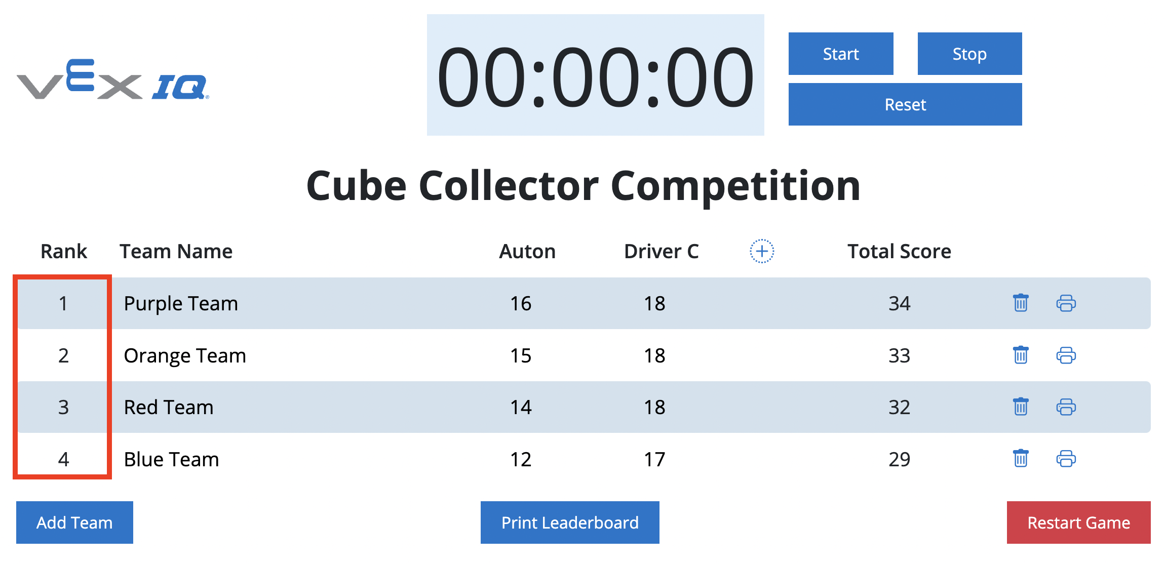Print Orange Team's results
The height and width of the screenshot is (564, 1165).
point(1066,355)
